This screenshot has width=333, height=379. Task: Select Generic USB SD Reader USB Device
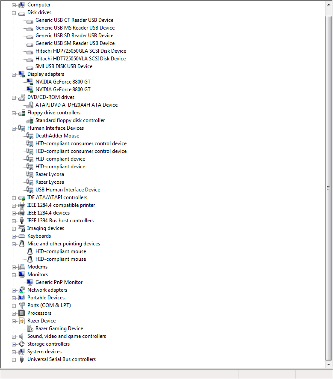[x=74, y=36]
